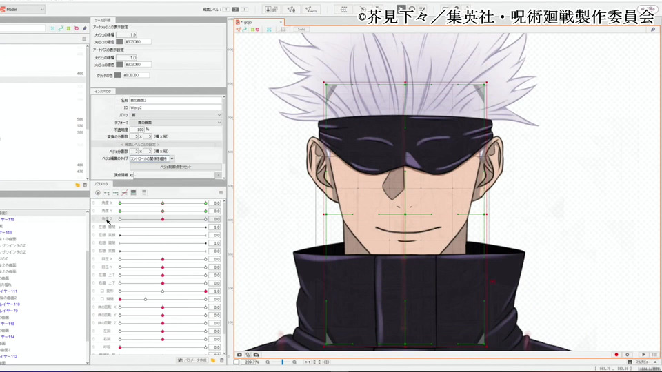The height and width of the screenshot is (372, 662).
Task: Open the Model workspace dropdown
Action: point(22,9)
